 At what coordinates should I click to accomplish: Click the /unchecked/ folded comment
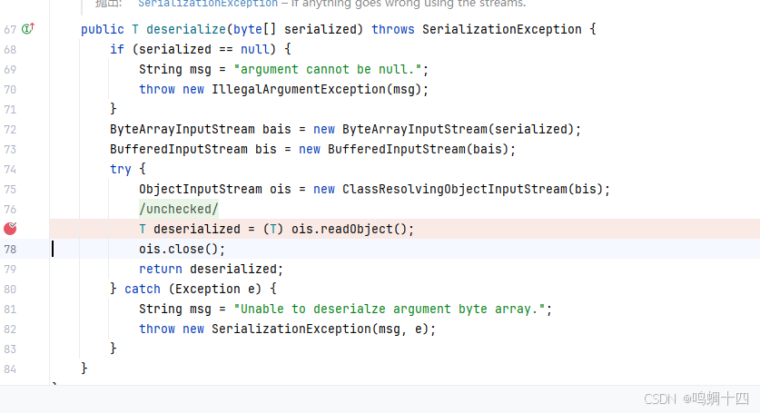coord(179,209)
